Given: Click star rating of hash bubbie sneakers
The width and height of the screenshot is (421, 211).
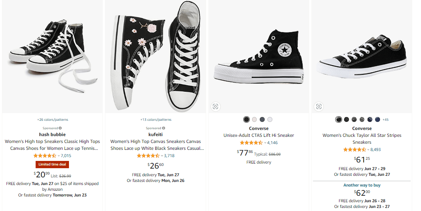Looking at the screenshot, I should point(45,156).
